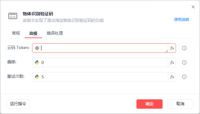Select the 高级 tab
The height and width of the screenshot is (114, 200).
tap(33, 33)
